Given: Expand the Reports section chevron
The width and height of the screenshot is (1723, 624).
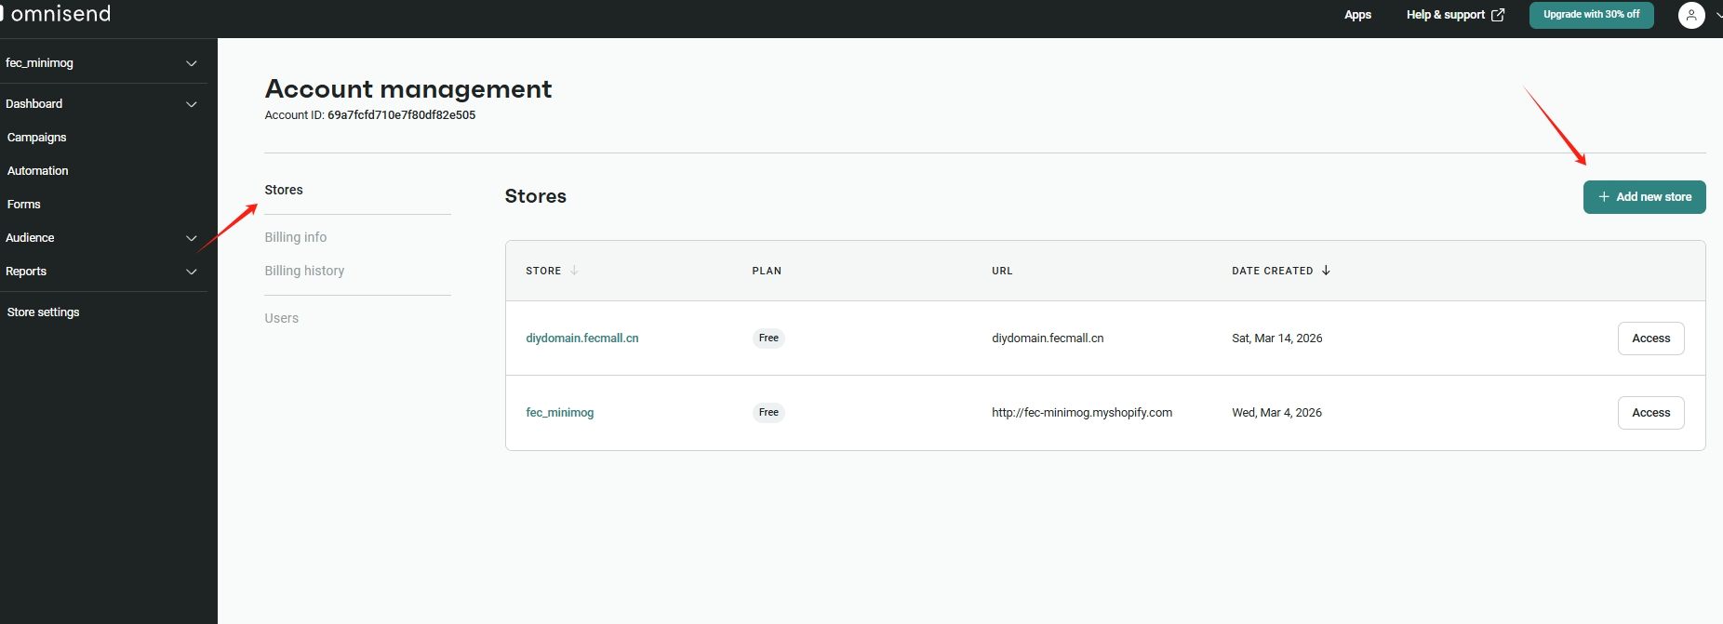Looking at the screenshot, I should [x=191, y=272].
